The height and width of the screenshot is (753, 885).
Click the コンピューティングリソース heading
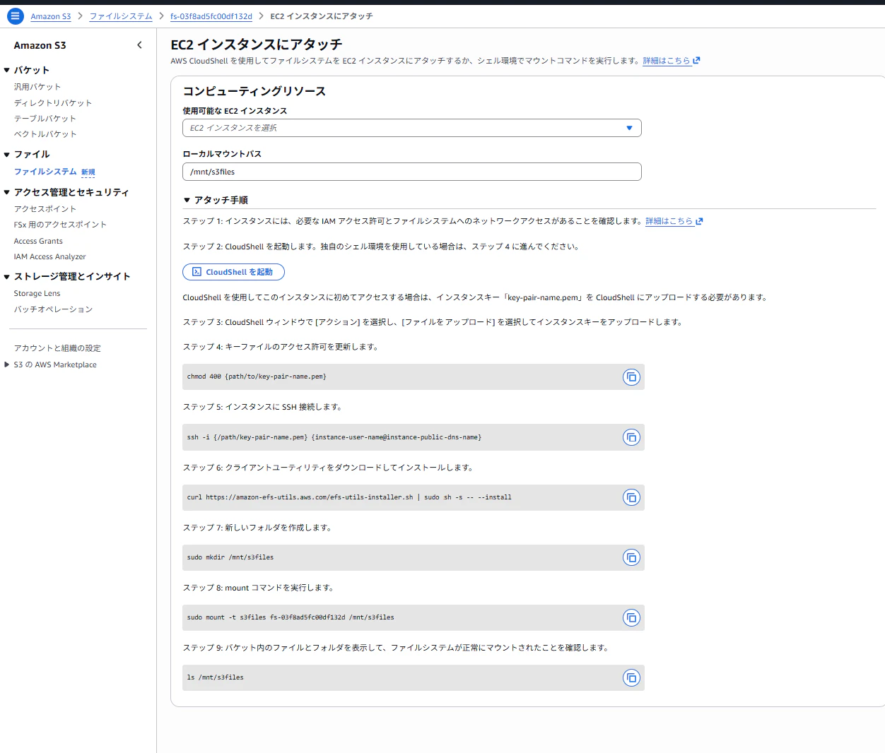[254, 91]
